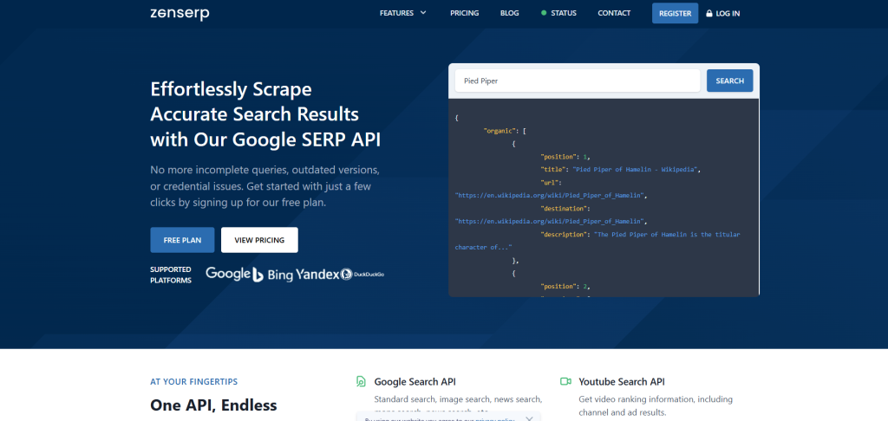Screen dimensions: 888x421
Task: Click the Yandex platform logo
Action: 317,275
